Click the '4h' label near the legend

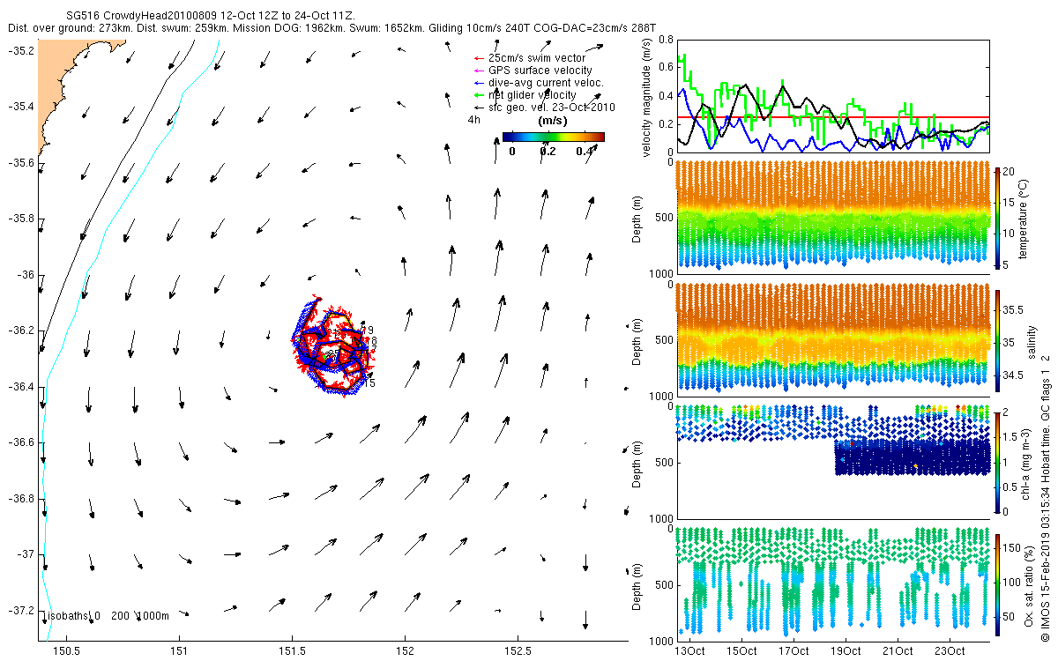point(474,120)
